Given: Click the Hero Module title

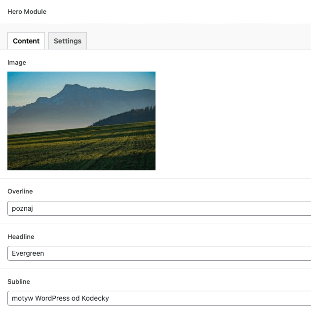Looking at the screenshot, I should click(x=27, y=11).
